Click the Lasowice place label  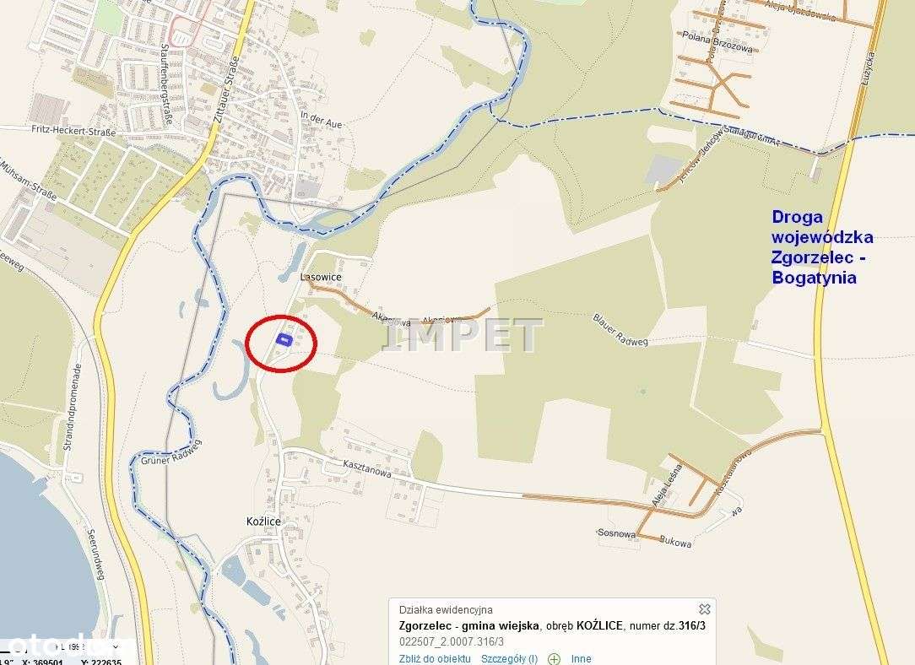pos(321,277)
